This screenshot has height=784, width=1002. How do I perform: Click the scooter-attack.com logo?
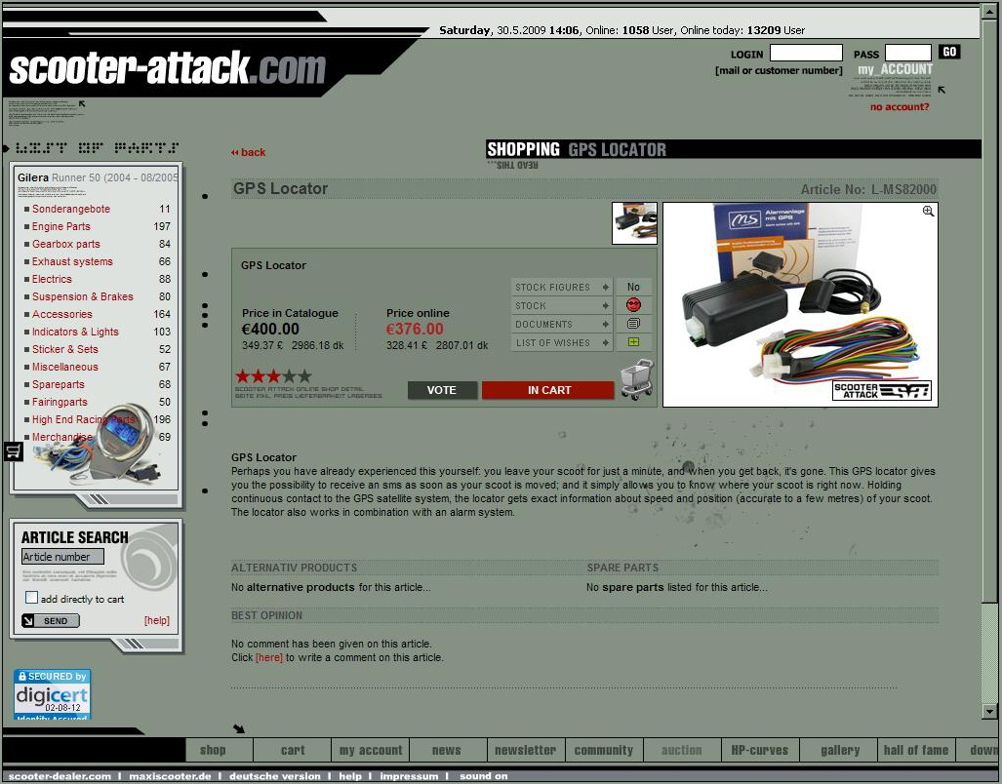[167, 69]
